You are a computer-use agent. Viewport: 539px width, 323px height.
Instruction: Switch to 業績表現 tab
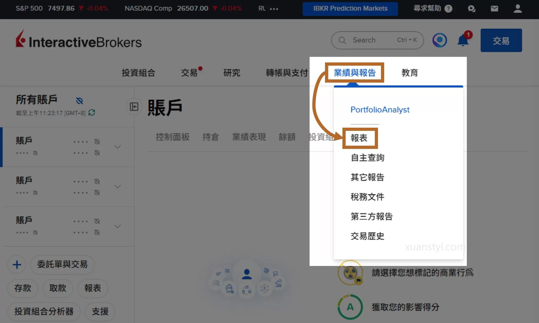249,137
